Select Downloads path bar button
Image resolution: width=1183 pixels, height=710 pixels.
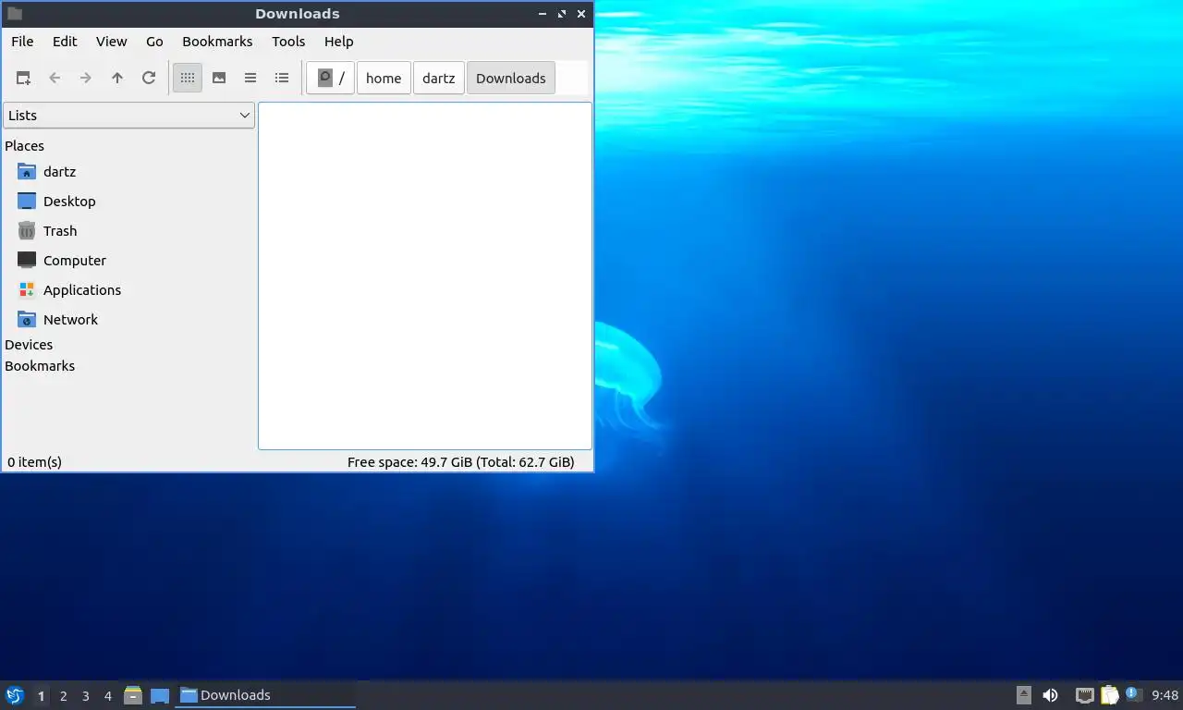[x=511, y=79]
